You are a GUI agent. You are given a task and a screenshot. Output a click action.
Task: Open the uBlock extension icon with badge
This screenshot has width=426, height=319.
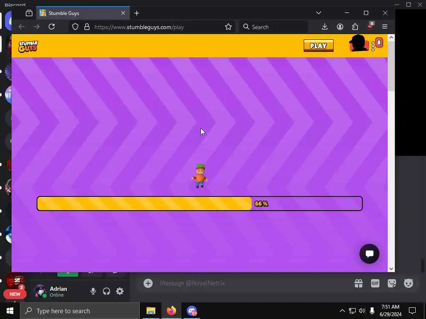(x=370, y=26)
